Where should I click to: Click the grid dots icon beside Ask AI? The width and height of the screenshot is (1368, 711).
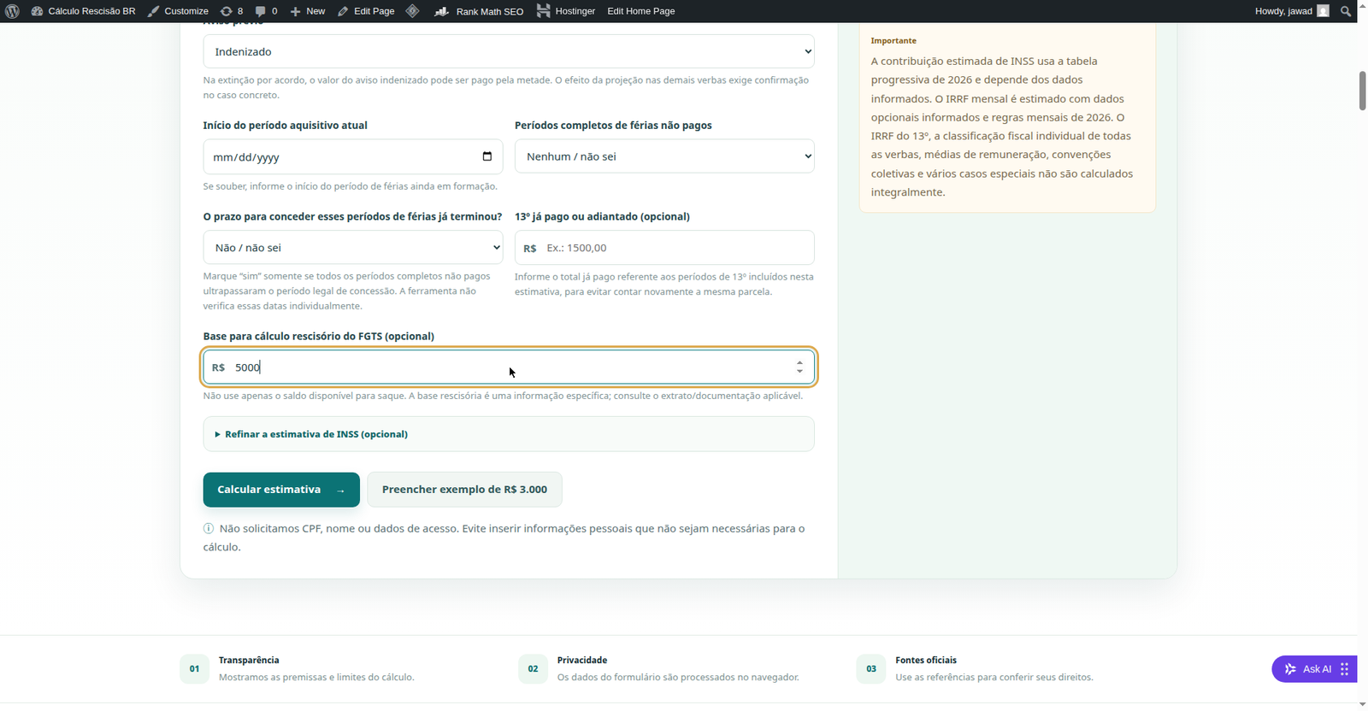point(1345,669)
